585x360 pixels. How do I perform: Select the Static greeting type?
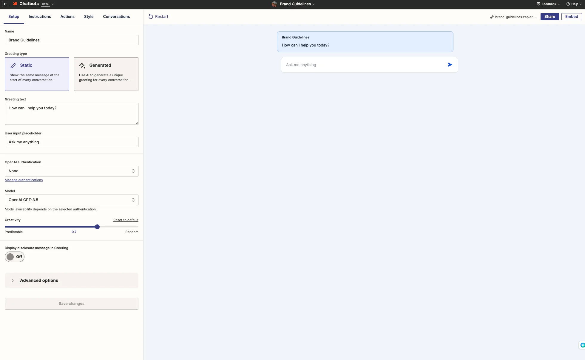[37, 74]
